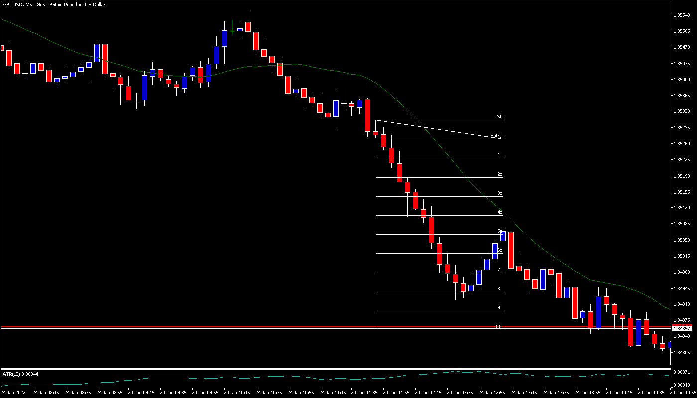Click ATR scale value 0.00019
Screen dimensions: 697x398
pos(682,385)
